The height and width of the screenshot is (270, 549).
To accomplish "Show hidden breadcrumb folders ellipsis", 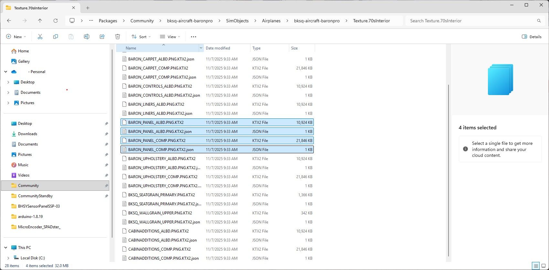I will point(91,21).
